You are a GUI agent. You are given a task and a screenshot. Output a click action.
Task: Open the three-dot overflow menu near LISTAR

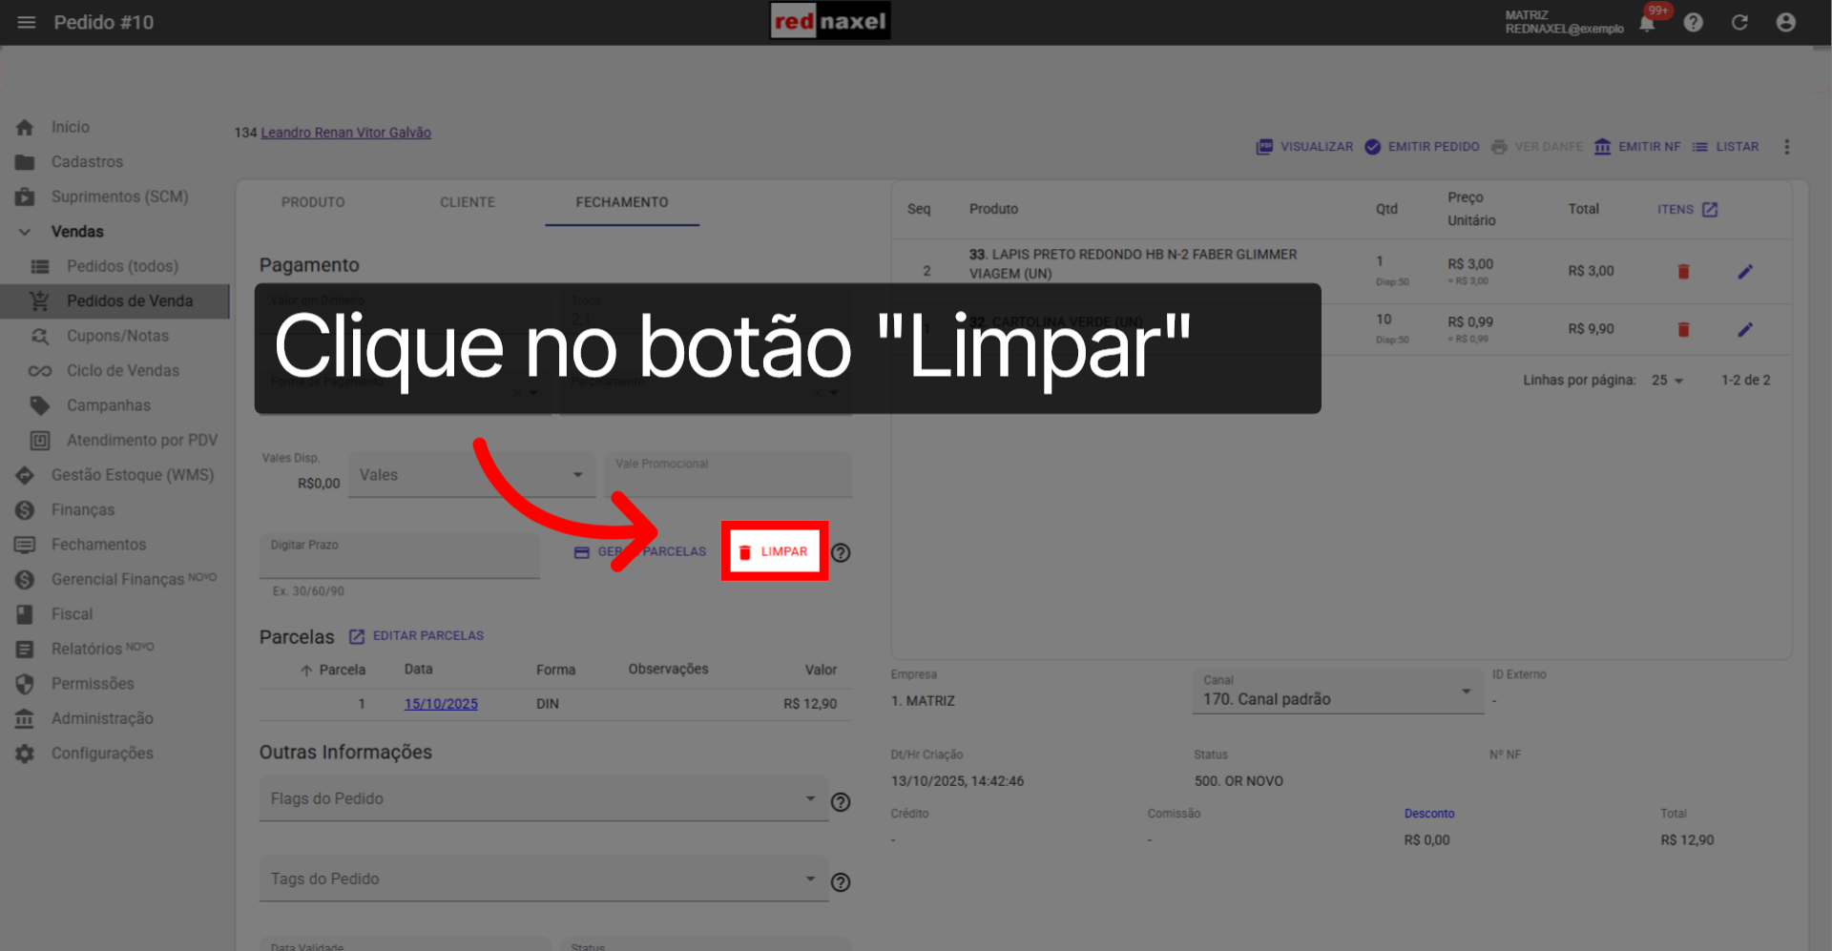click(x=1788, y=147)
